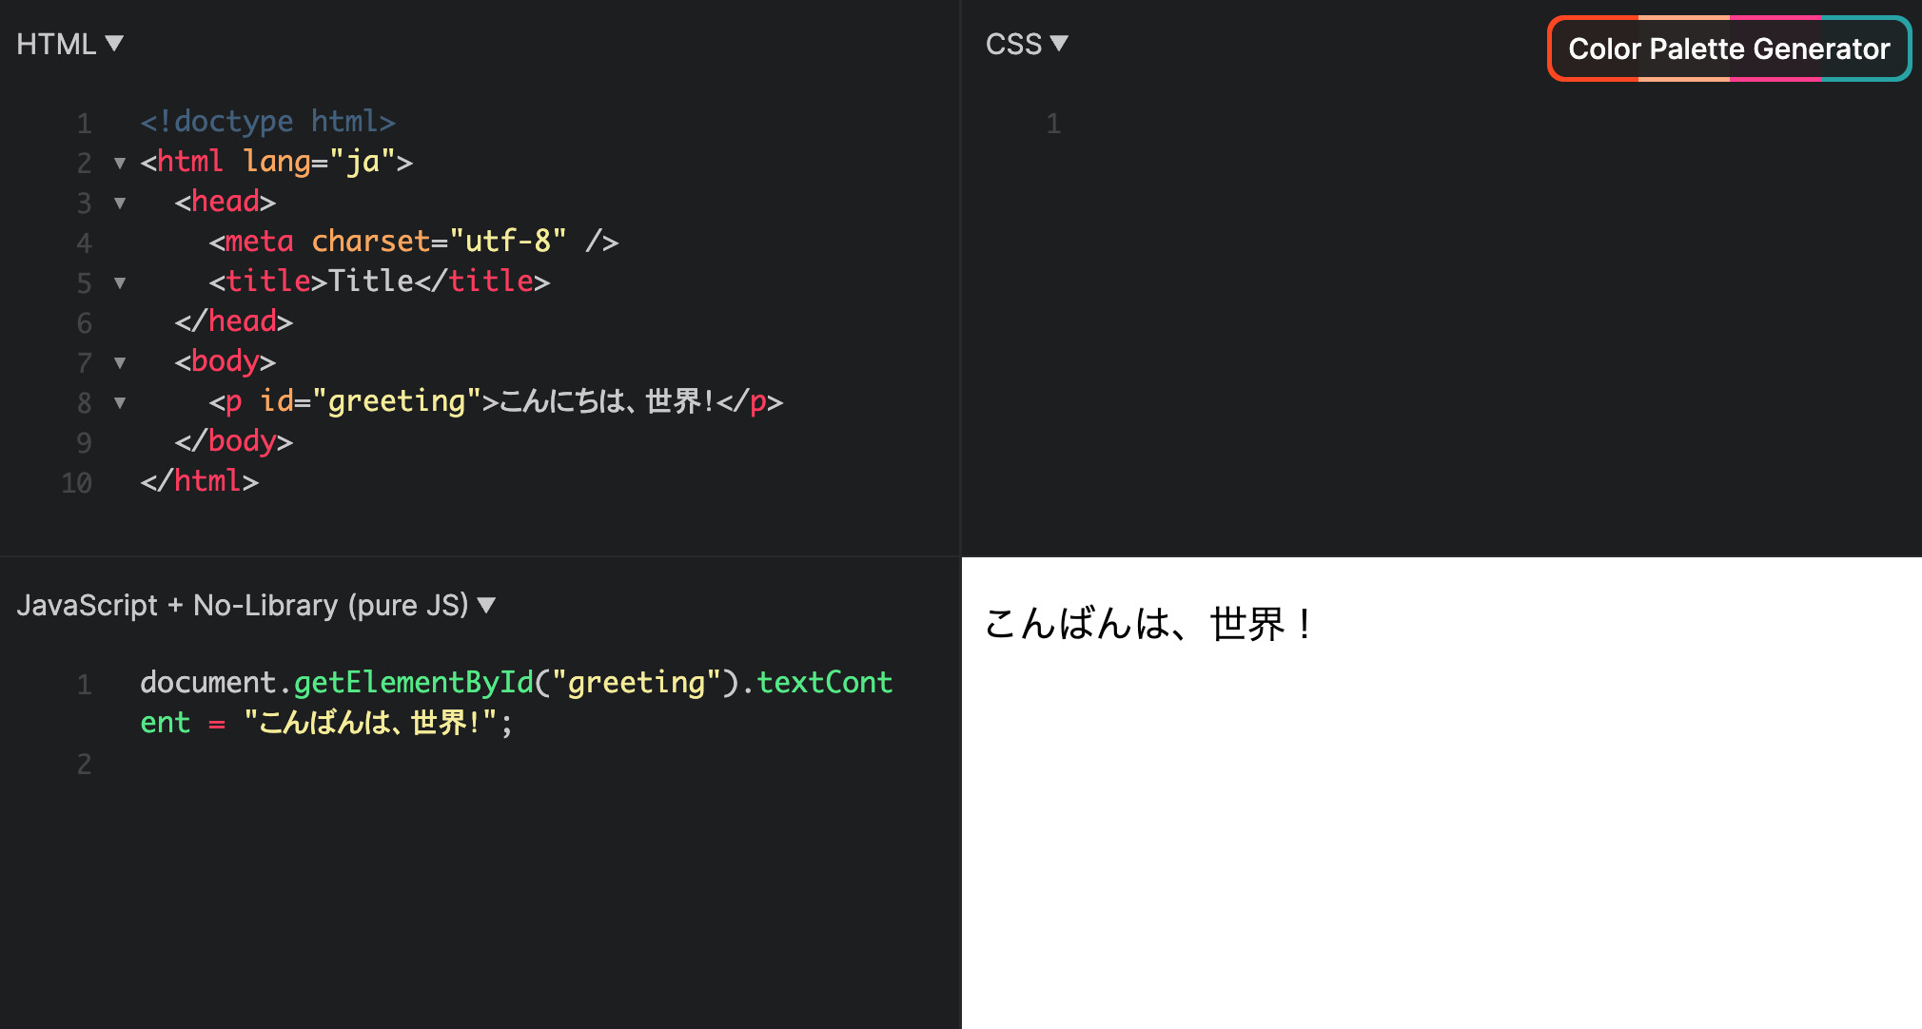Image resolution: width=1922 pixels, height=1029 pixels.
Task: Open the JavaScript library selector dropdown
Action: 487,603
